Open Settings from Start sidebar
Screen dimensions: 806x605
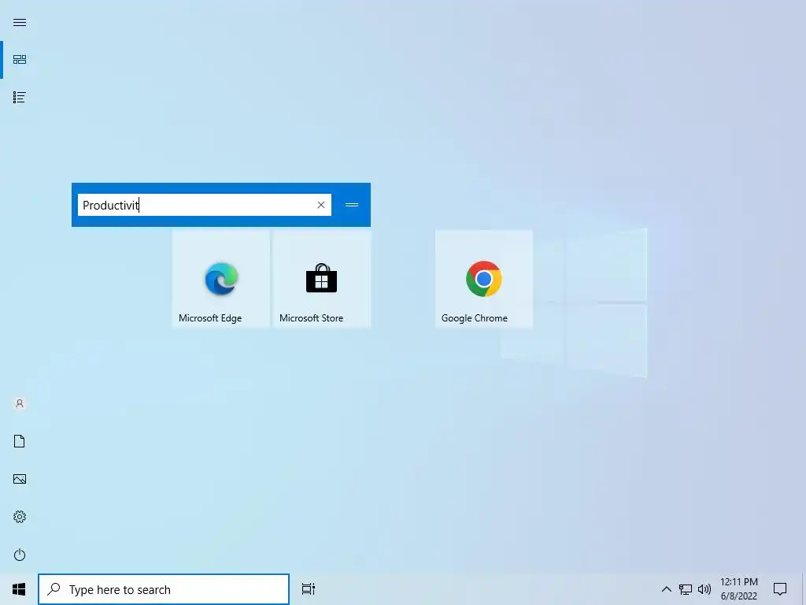20,517
